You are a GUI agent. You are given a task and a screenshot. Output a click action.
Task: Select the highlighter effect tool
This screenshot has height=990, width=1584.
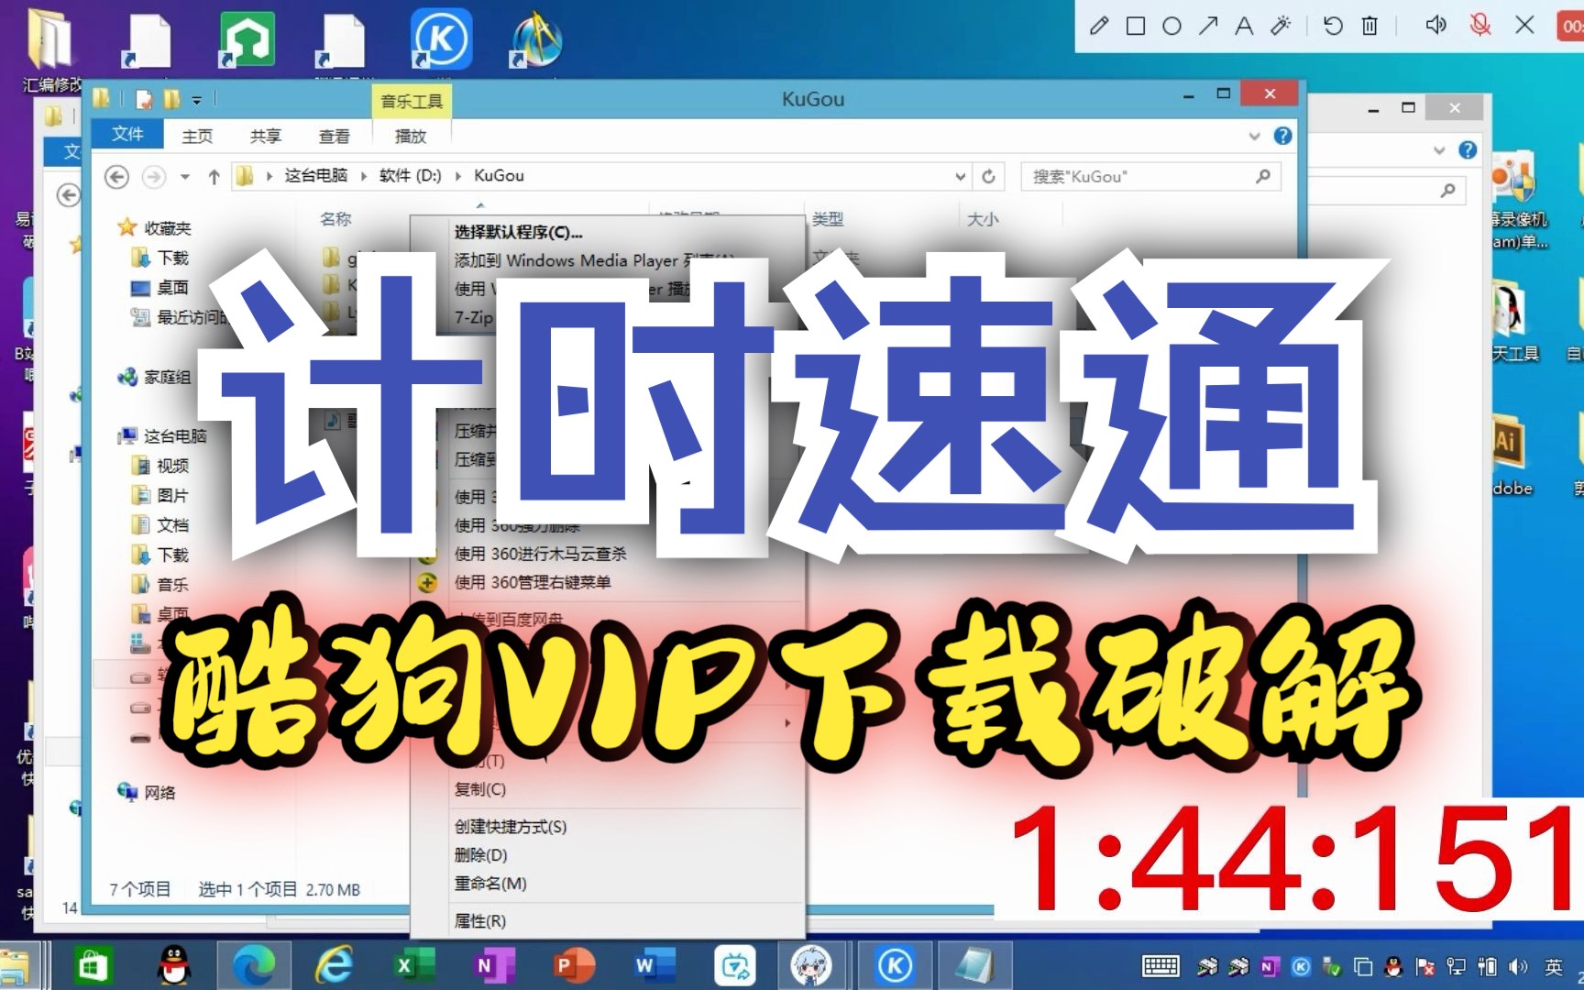[1281, 26]
